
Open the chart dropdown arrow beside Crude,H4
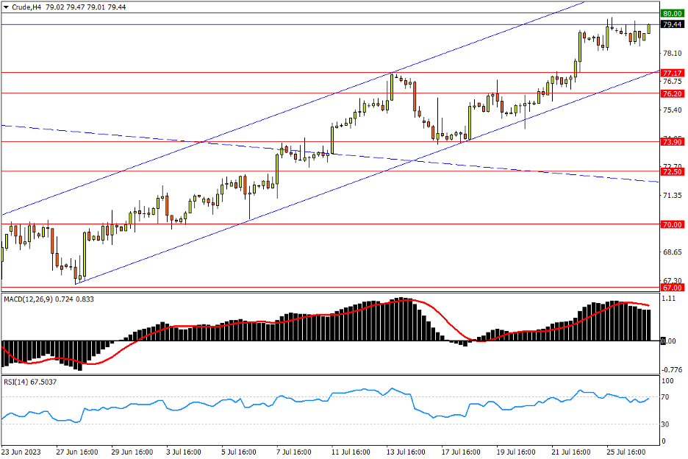6,7
